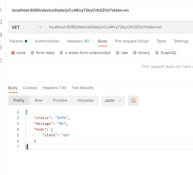The image size is (193, 175).
Task: Open the GET method dropdown
Action: [27, 27]
